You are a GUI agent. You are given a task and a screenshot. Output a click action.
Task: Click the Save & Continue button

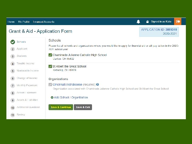pos(61,107)
